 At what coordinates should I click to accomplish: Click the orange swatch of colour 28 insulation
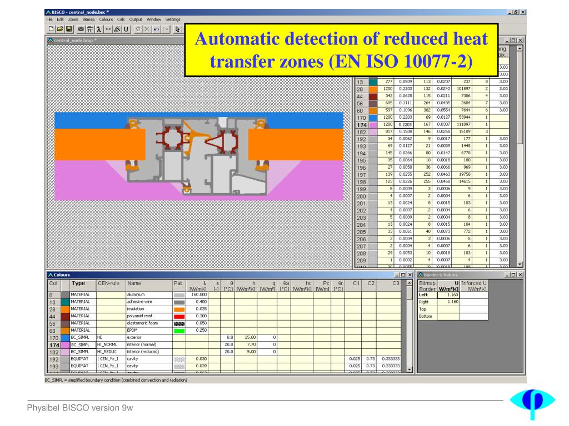65,310
